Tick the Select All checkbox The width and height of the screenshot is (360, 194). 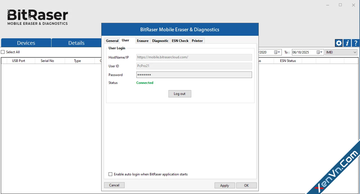pyautogui.click(x=3, y=52)
